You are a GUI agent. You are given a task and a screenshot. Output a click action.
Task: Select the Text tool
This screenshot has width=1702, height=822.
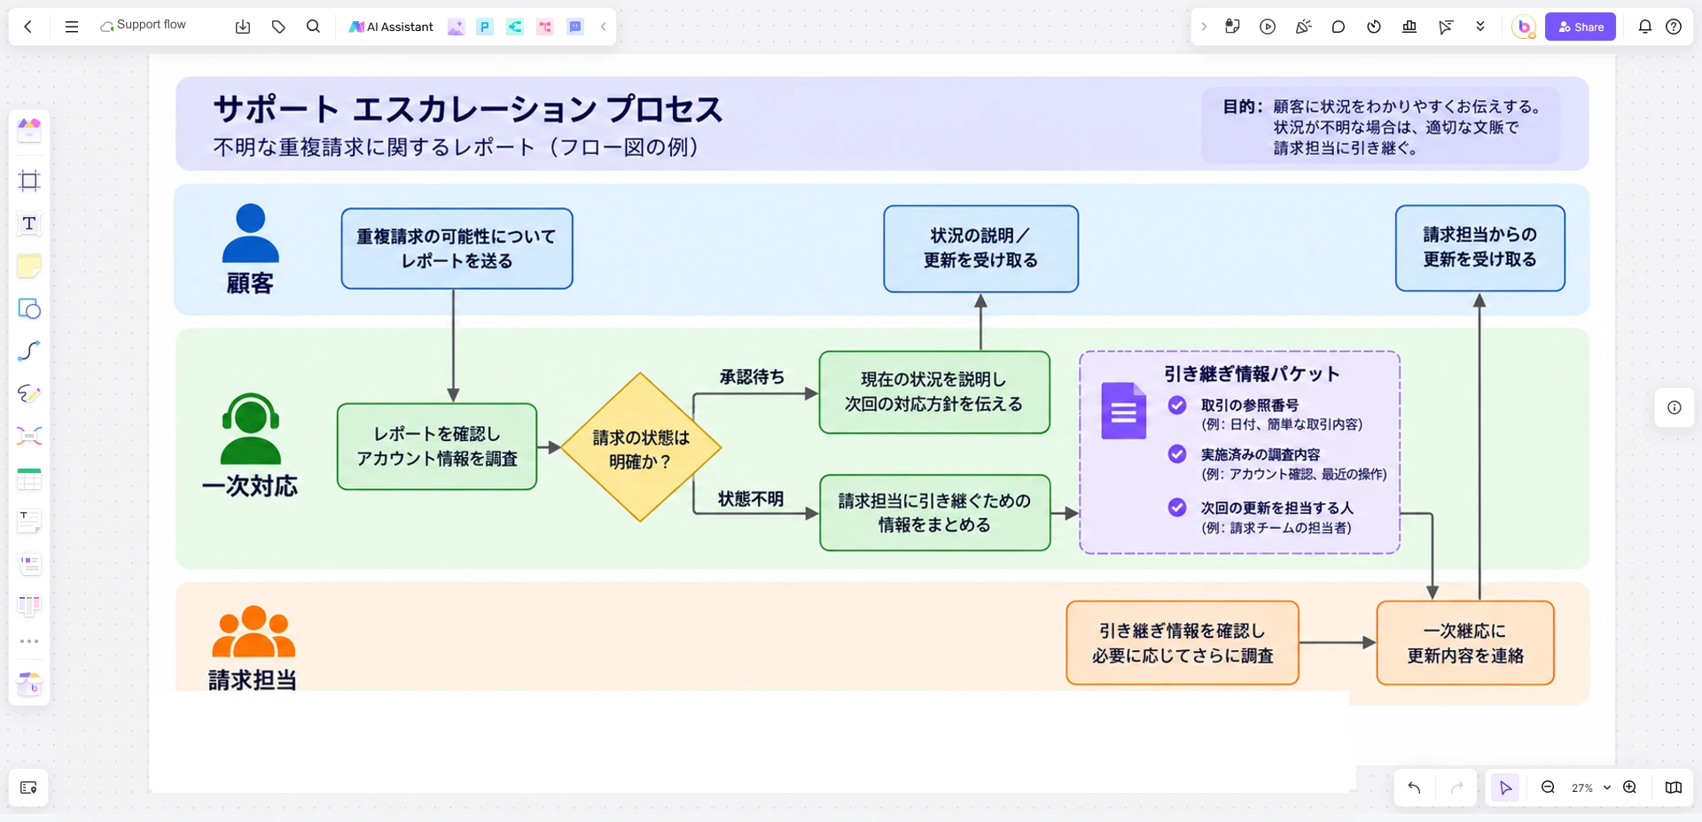pyautogui.click(x=29, y=223)
